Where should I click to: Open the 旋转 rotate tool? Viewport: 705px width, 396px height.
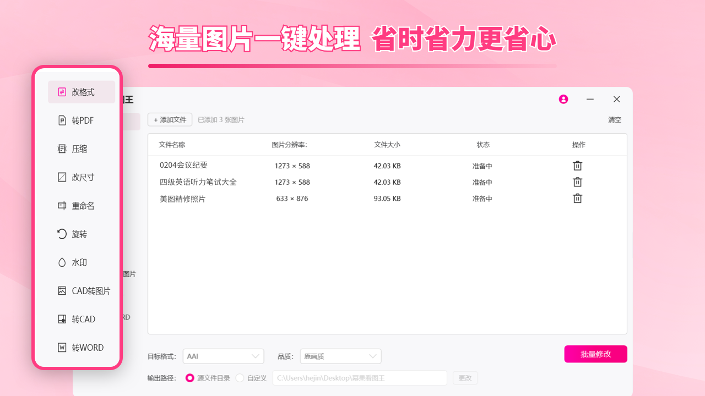[81, 234]
